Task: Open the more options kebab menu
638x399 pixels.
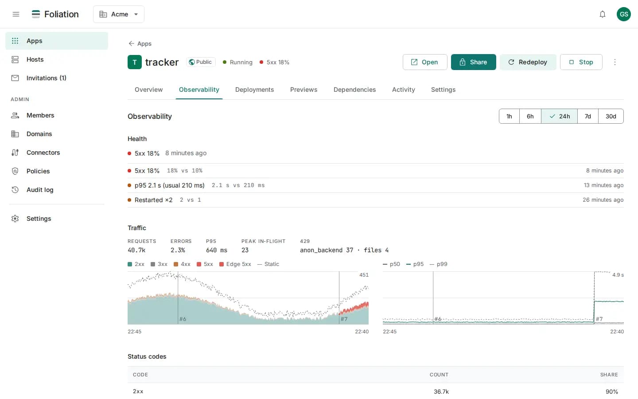Action: [x=615, y=62]
